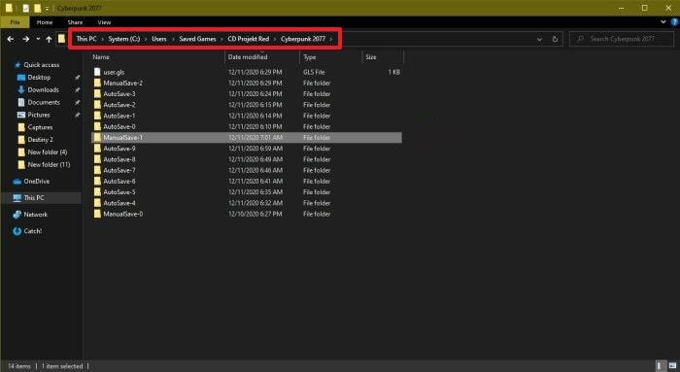680x372 pixels.
Task: Click the Search Cyberpunk 2077 box
Action: click(x=622, y=39)
